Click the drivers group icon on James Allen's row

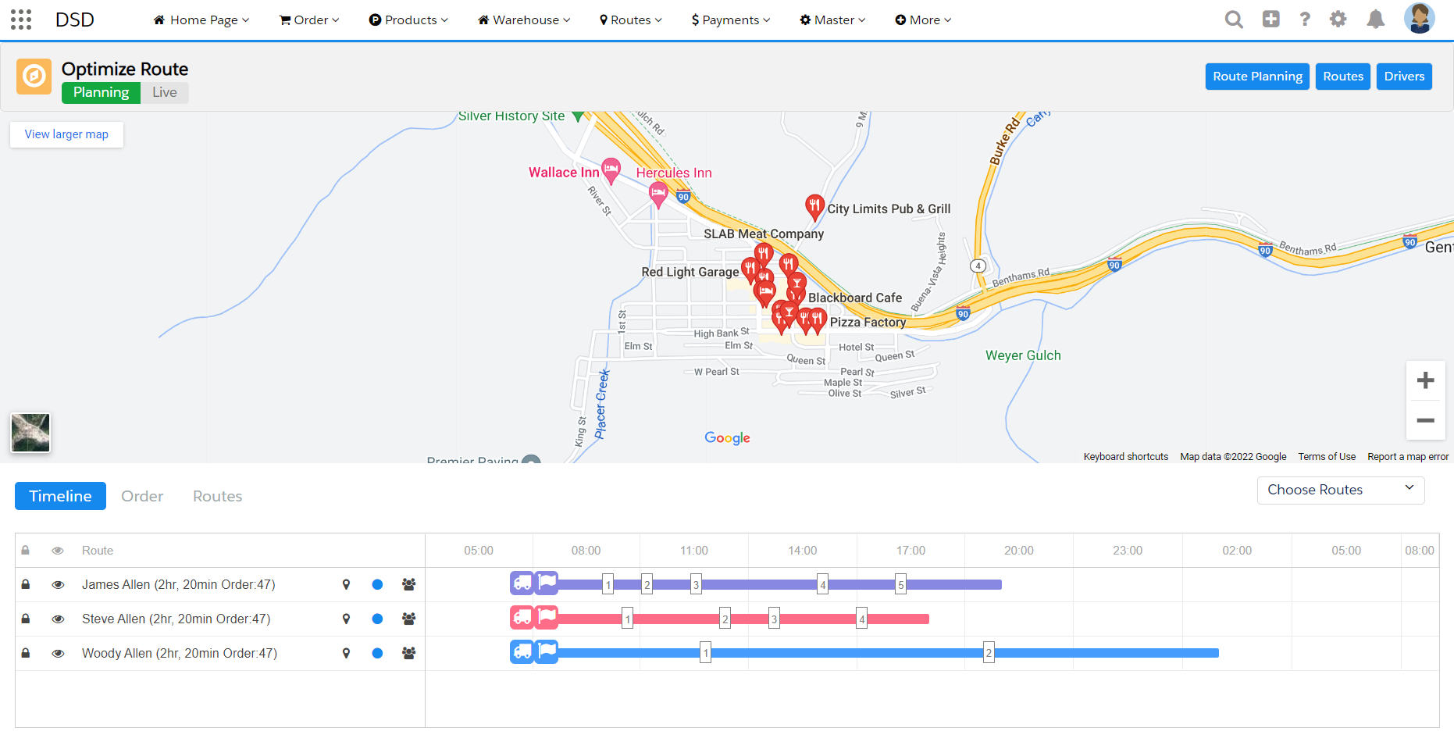[408, 584]
